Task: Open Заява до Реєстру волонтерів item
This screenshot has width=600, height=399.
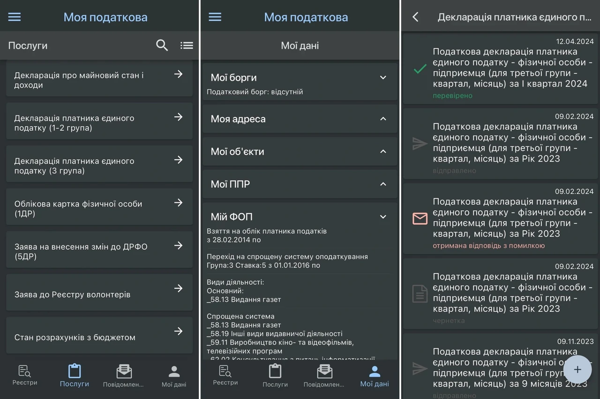Action: coord(99,292)
